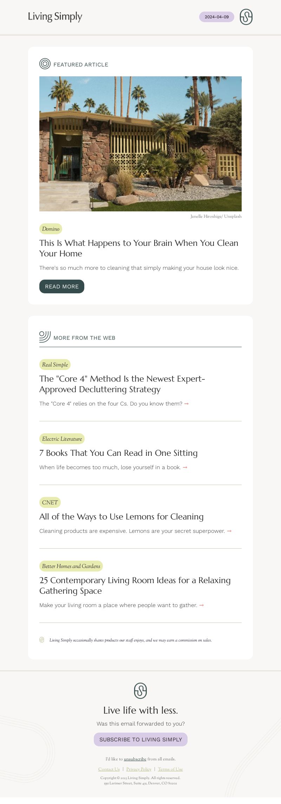The height and width of the screenshot is (804, 281).
Task: Click the concentric circles Featured Article icon
Action: point(45,64)
